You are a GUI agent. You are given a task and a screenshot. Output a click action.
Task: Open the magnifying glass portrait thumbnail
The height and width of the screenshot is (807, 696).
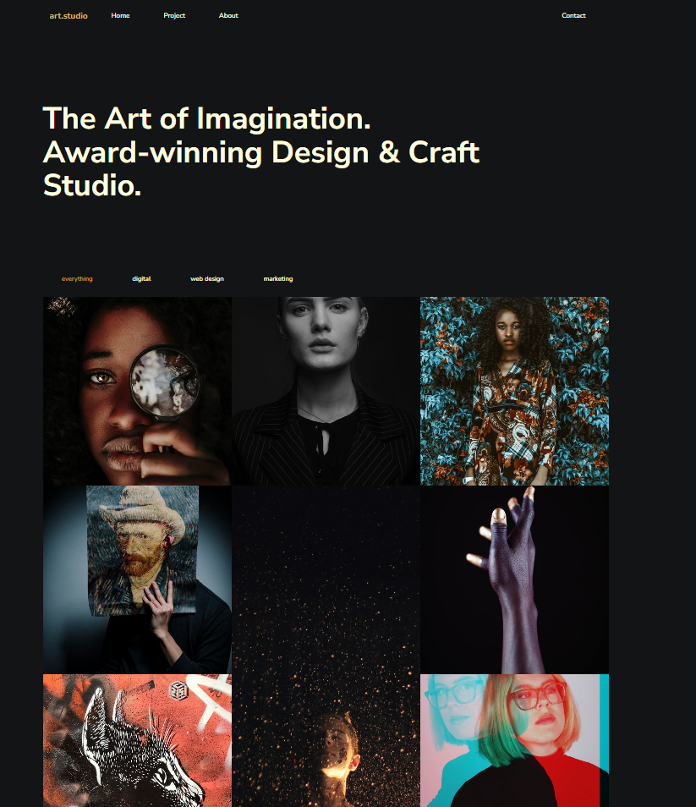pyautogui.click(x=137, y=391)
